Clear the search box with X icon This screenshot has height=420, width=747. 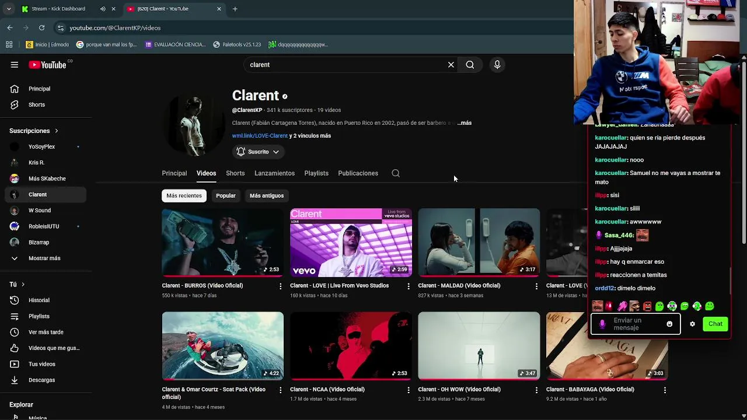451,65
